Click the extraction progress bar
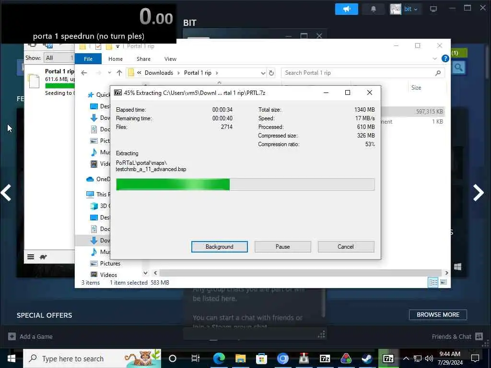Viewport: 491px width, 368px height. [245, 184]
